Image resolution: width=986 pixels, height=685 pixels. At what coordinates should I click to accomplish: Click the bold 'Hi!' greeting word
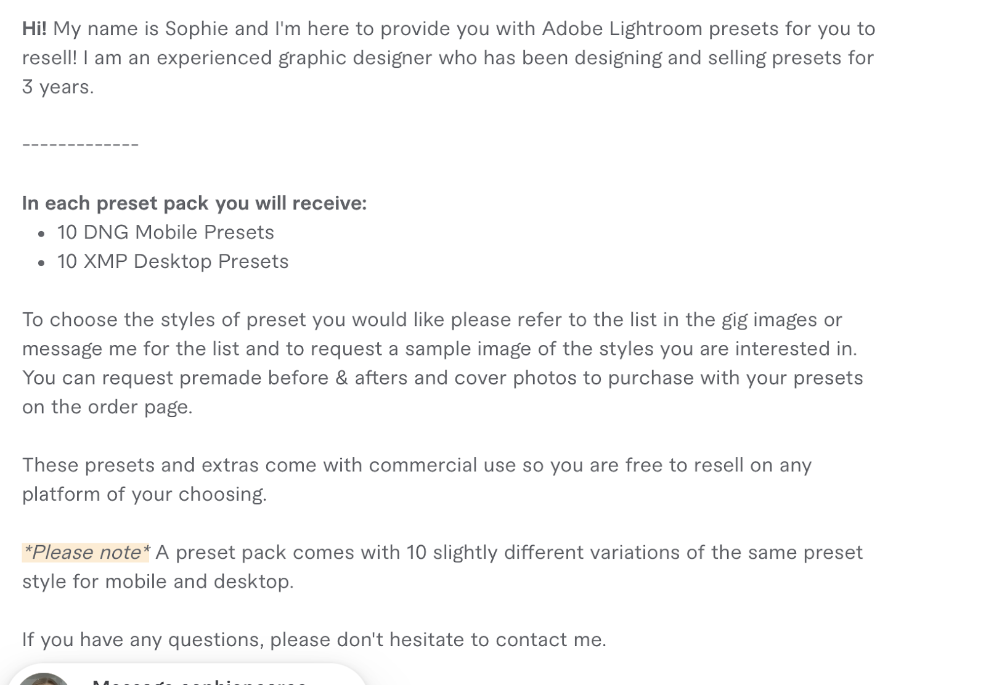pos(35,29)
